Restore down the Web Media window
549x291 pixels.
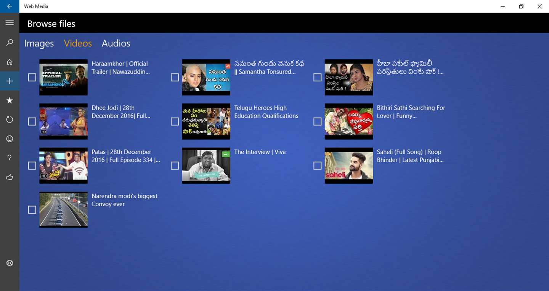click(x=521, y=6)
